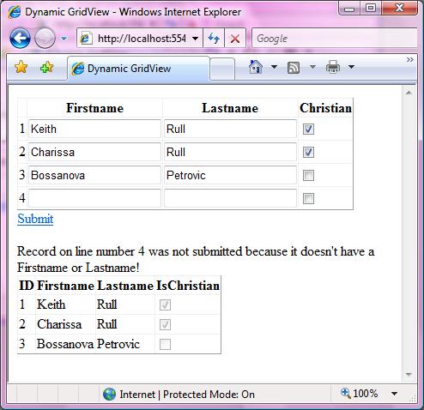The image size is (424, 410).
Task: Click the scroll down arrow of page
Action: coord(409,375)
